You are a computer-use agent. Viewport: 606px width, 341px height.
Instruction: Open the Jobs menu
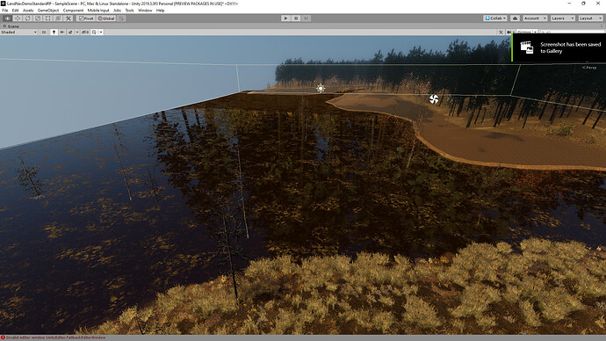pyautogui.click(x=117, y=11)
